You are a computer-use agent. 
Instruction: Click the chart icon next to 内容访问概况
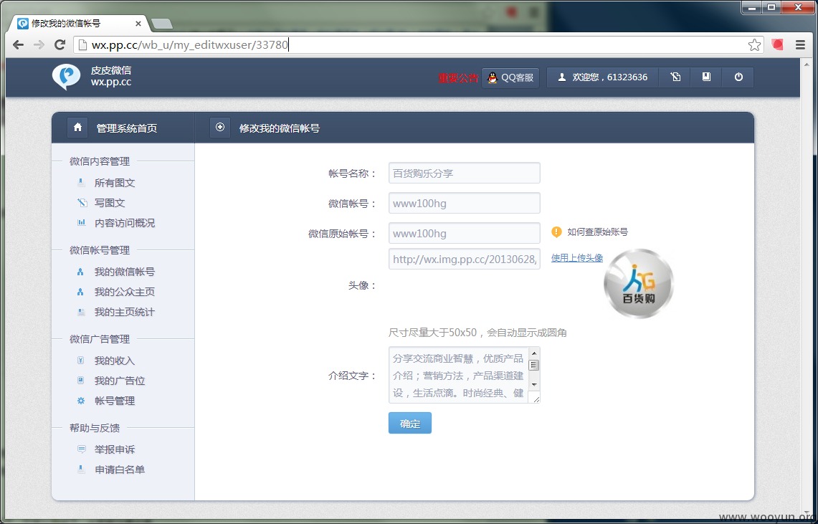82,223
